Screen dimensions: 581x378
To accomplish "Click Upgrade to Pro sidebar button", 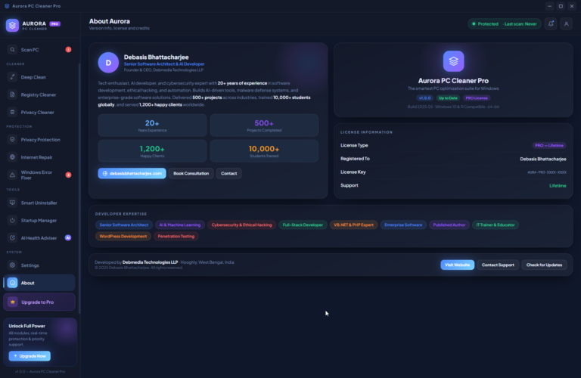I will [x=39, y=302].
